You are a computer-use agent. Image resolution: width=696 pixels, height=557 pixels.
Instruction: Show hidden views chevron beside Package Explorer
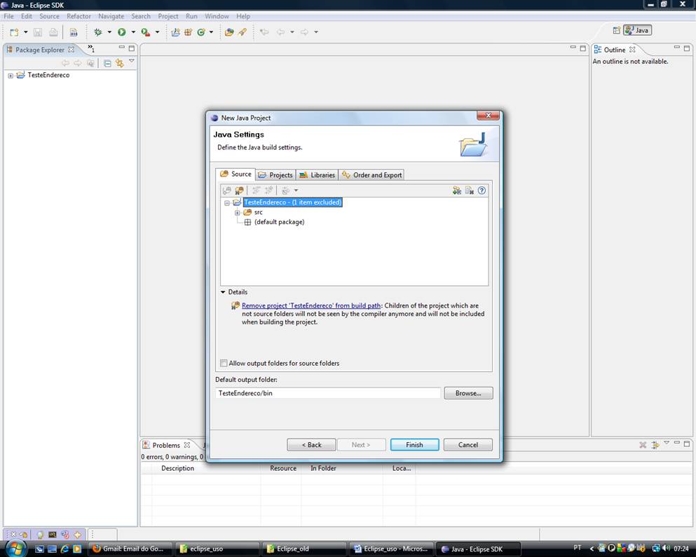tap(91, 48)
